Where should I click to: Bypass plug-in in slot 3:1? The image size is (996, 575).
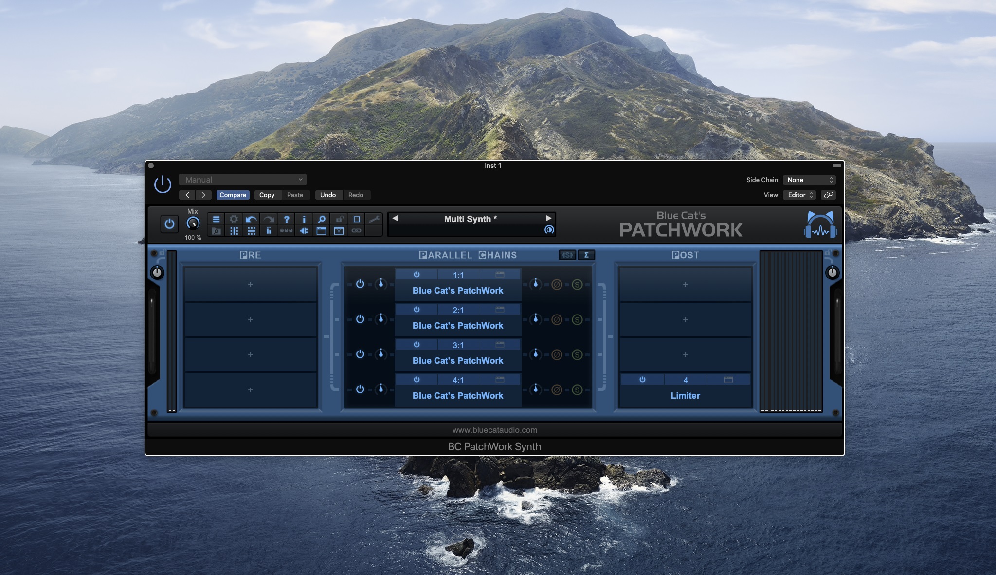click(x=417, y=345)
